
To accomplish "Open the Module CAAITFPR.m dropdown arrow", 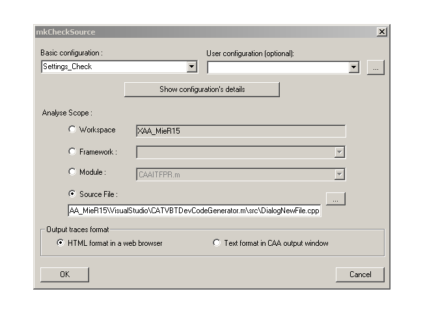I will (x=339, y=174).
